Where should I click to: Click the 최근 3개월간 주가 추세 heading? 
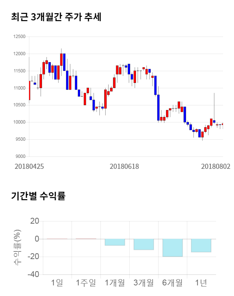(x=56, y=17)
